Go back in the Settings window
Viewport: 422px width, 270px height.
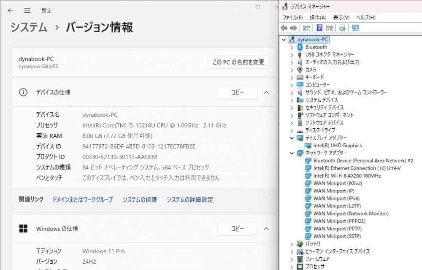[x=11, y=11]
